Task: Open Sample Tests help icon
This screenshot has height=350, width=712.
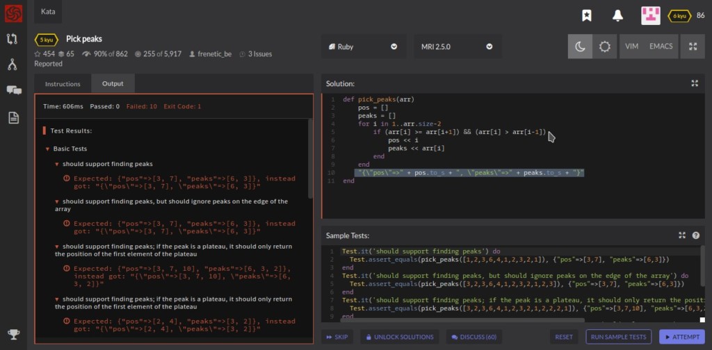Action: [x=695, y=235]
